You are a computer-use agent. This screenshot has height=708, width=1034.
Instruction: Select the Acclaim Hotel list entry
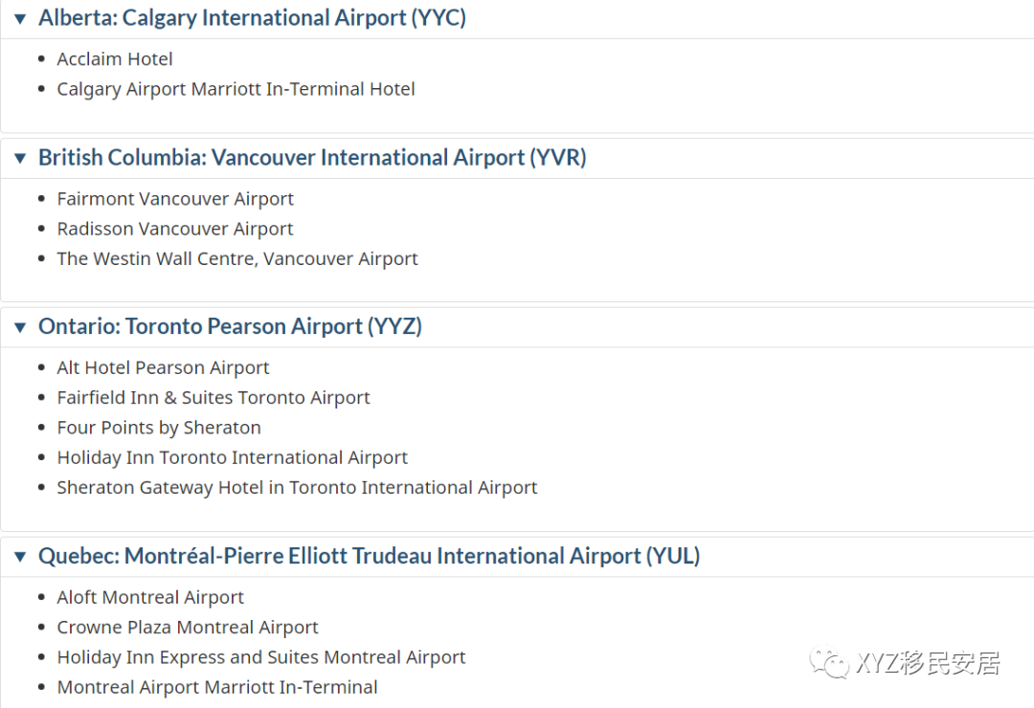[x=115, y=59]
